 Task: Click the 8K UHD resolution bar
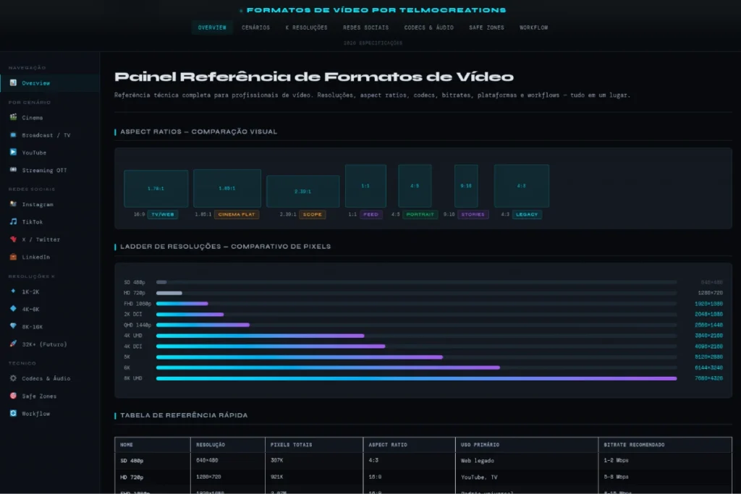tap(416, 378)
